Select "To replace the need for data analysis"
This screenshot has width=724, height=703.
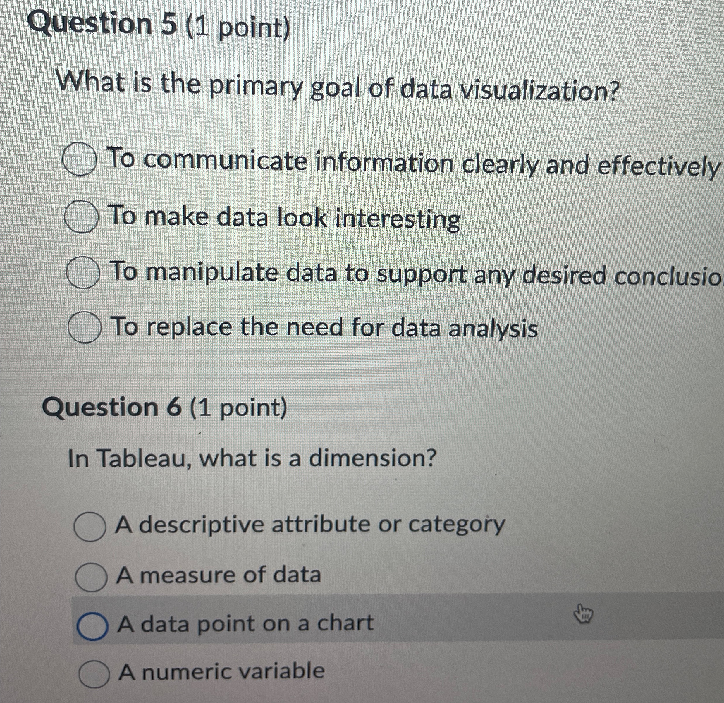coord(84,329)
